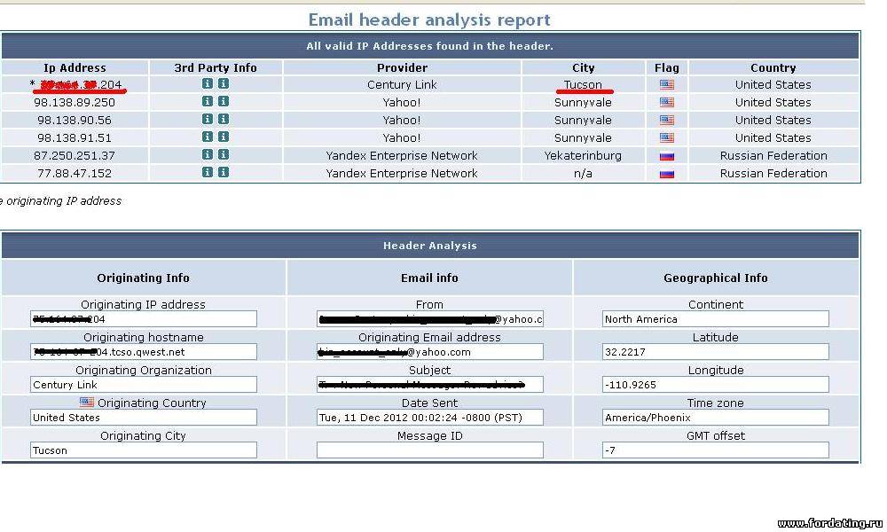This screenshot has width=887, height=532.
Task: Focus the GMT offset field
Action: [715, 450]
